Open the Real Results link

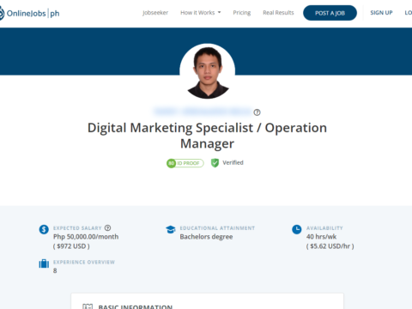click(x=278, y=13)
